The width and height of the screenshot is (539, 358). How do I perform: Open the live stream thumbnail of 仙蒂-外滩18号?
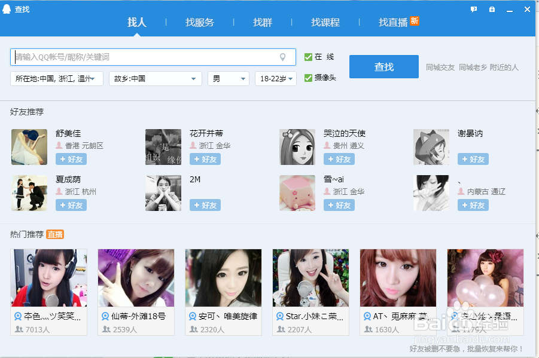point(136,278)
